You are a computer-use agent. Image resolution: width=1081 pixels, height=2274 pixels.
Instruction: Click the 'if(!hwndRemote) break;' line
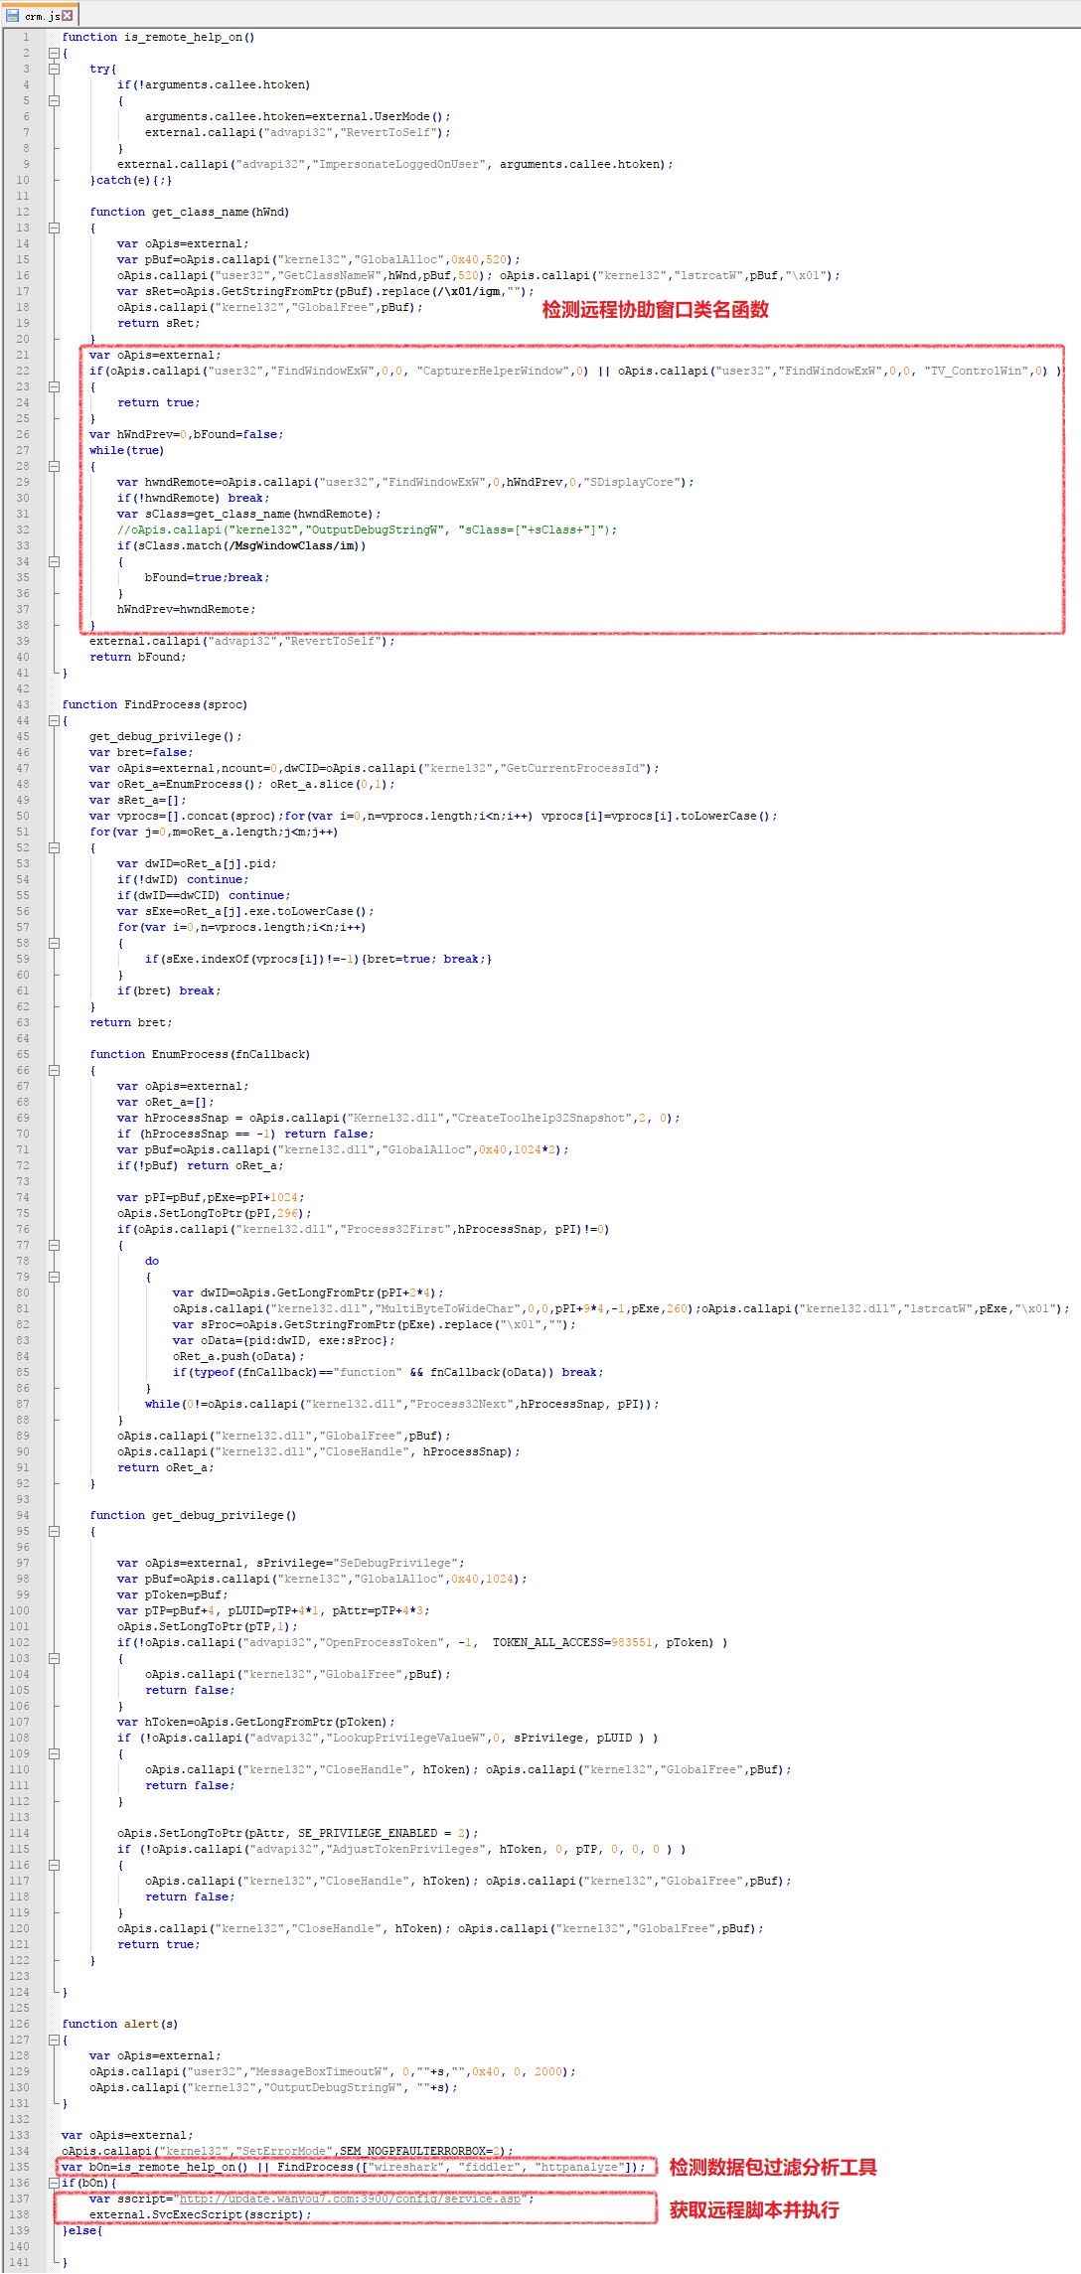pos(193,498)
